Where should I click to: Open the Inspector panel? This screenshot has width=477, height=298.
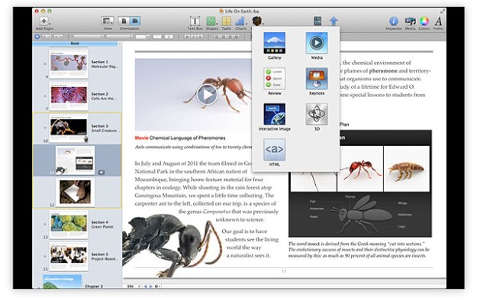tap(394, 23)
